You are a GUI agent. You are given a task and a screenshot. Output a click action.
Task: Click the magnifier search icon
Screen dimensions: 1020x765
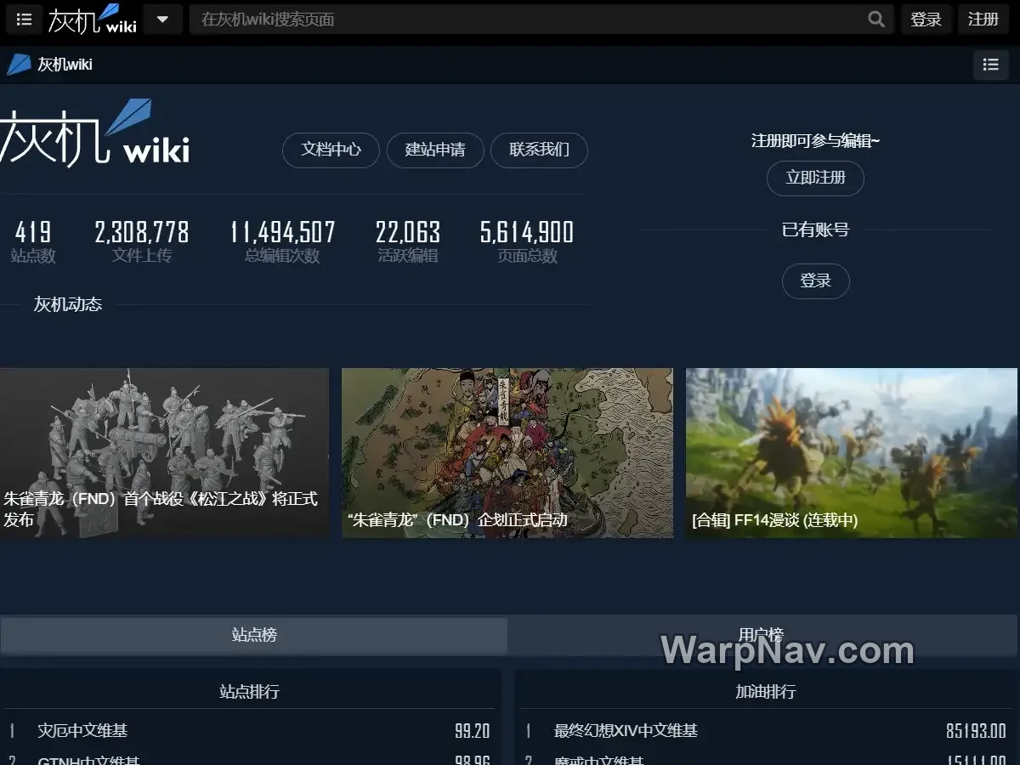tap(876, 20)
